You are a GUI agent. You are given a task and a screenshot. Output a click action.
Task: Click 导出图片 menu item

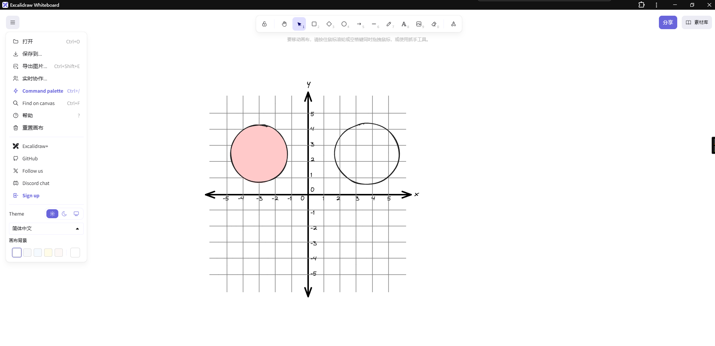click(35, 66)
